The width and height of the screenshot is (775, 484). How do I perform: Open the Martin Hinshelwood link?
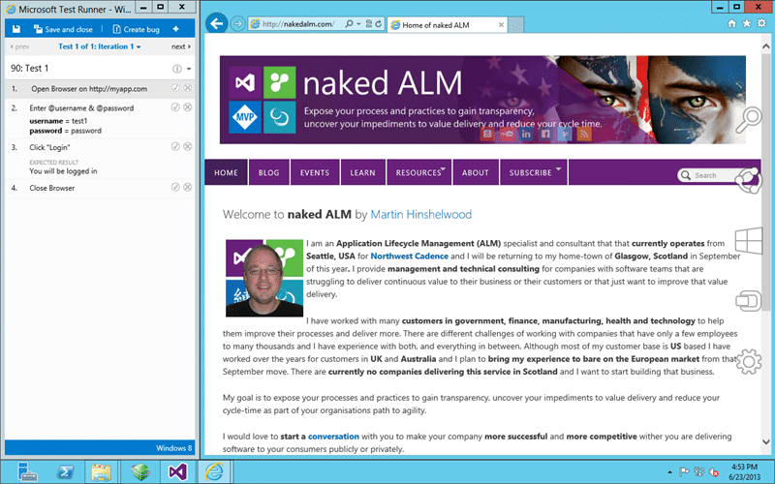coord(421,214)
